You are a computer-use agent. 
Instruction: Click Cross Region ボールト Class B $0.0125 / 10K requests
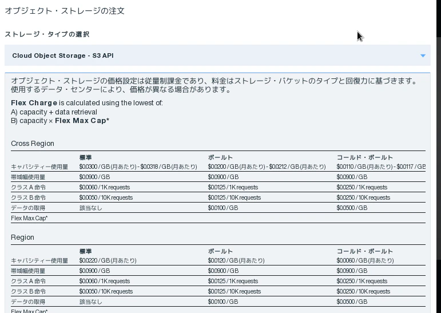point(235,197)
